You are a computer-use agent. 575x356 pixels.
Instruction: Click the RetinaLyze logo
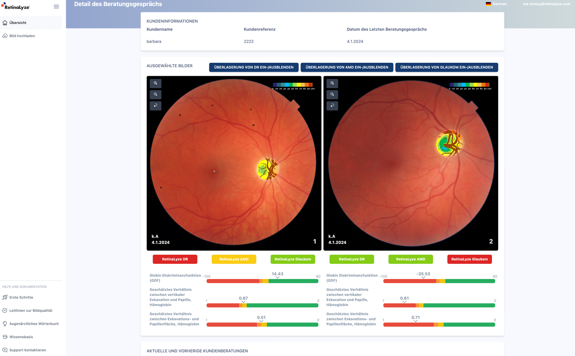(x=15, y=6)
